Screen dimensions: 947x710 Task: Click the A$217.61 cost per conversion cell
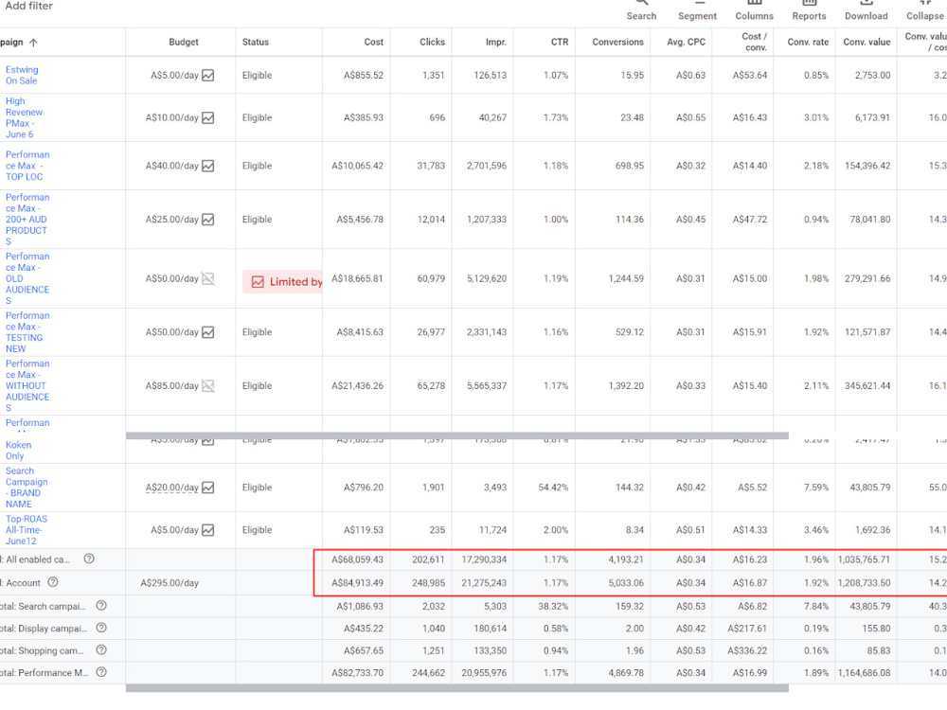(x=747, y=629)
